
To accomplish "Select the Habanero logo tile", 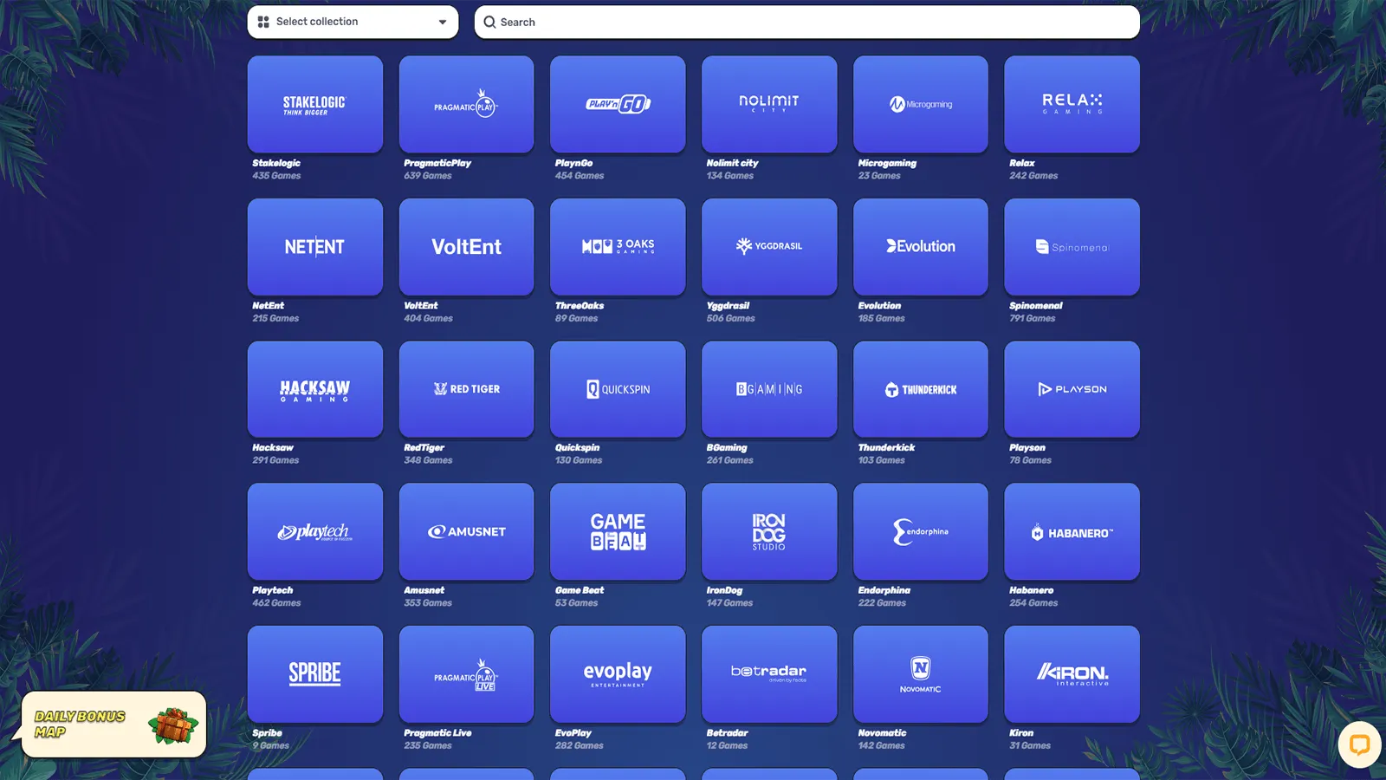I will tap(1072, 531).
